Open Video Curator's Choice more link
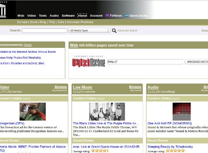 [x=26, y=99]
